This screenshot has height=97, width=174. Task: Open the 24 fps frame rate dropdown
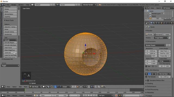pyautogui.click(x=164, y=61)
